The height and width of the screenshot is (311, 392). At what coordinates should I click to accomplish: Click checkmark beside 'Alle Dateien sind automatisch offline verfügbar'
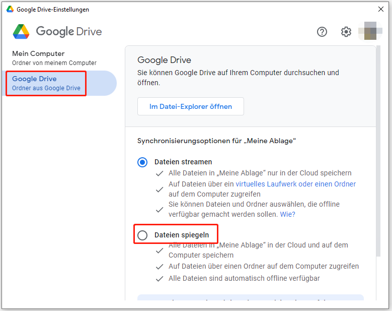160,279
